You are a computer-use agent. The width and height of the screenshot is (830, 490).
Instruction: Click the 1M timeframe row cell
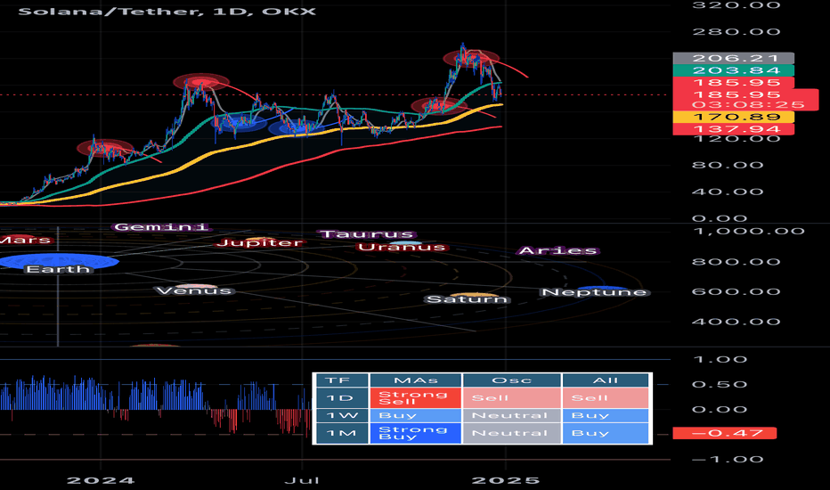click(340, 433)
